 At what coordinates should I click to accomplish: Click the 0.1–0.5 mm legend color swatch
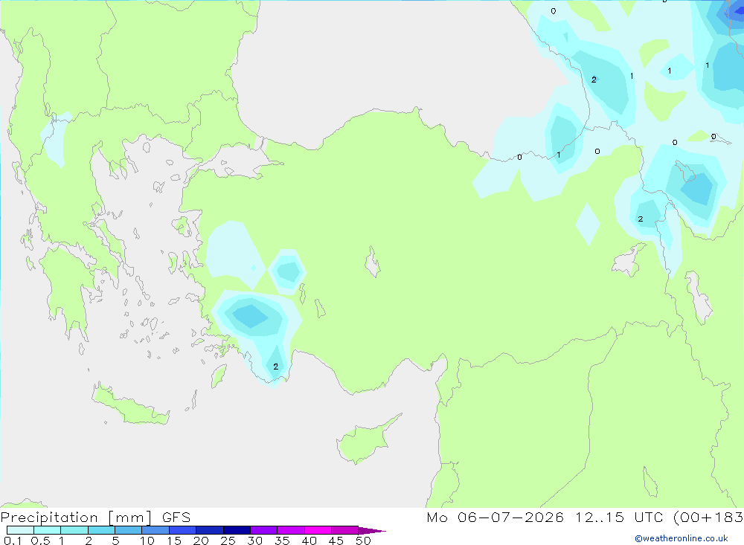20,530
